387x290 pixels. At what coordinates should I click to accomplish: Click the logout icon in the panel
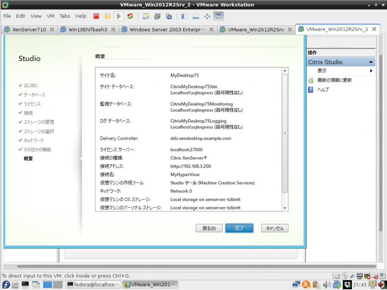click(382, 285)
